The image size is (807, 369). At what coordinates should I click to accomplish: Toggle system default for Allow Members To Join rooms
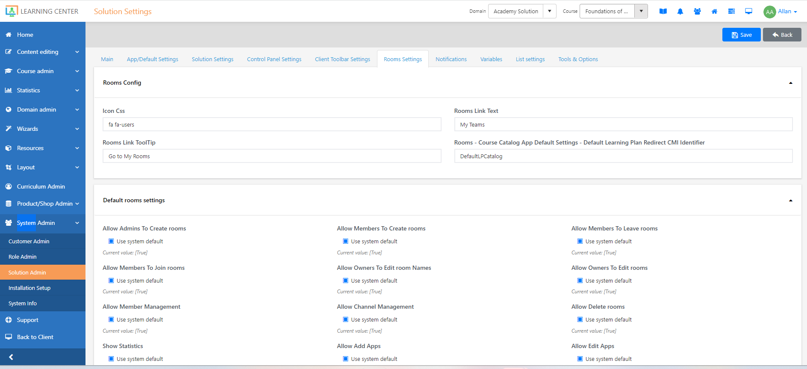(111, 280)
